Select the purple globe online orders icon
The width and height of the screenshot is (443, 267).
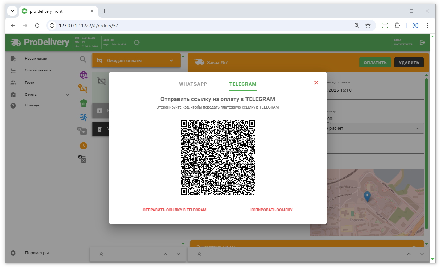pyautogui.click(x=83, y=75)
